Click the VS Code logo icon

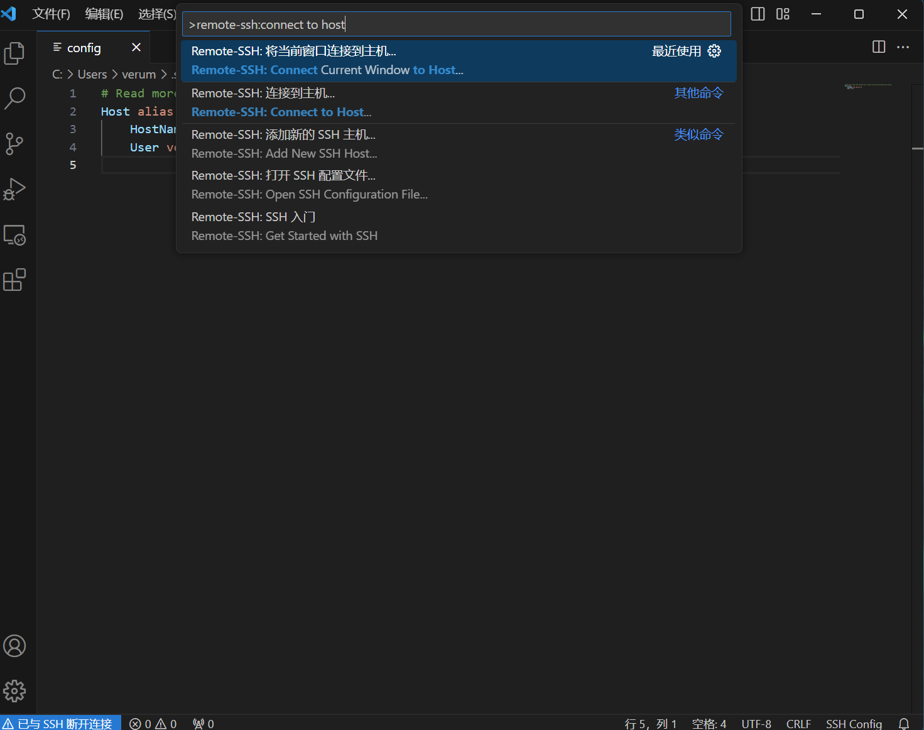9,13
